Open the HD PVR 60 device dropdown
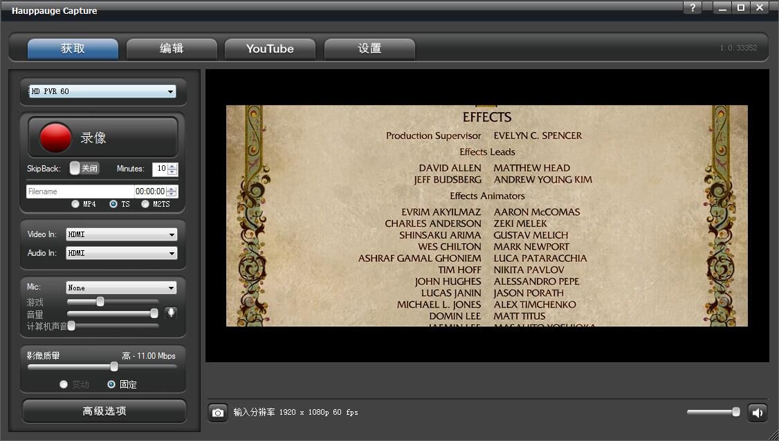Image resolution: width=779 pixels, height=441 pixels. [102, 91]
